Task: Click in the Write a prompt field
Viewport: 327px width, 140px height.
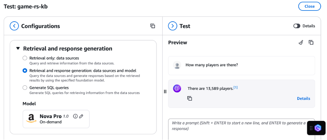Action: tap(241, 129)
